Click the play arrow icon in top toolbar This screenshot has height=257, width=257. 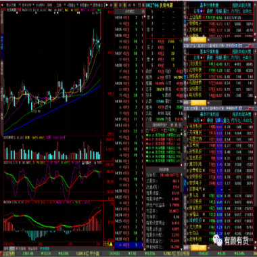(x=107, y=5)
